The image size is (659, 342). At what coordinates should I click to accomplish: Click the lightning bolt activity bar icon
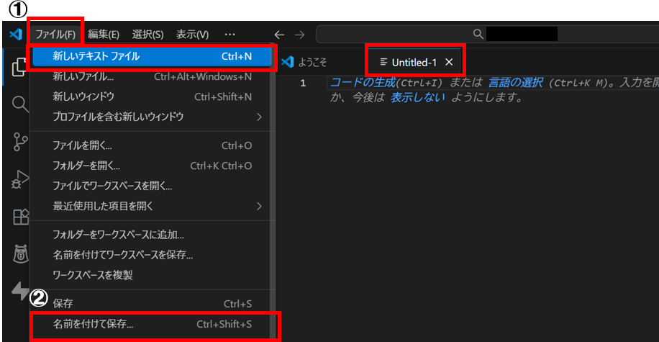pos(19,291)
